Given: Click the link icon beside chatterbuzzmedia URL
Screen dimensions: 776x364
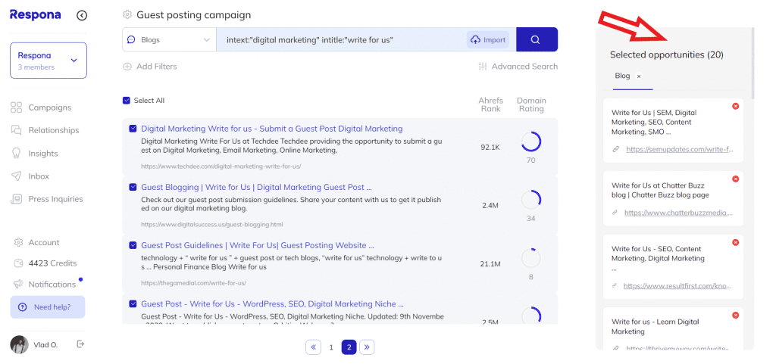Looking at the screenshot, I should (615, 213).
